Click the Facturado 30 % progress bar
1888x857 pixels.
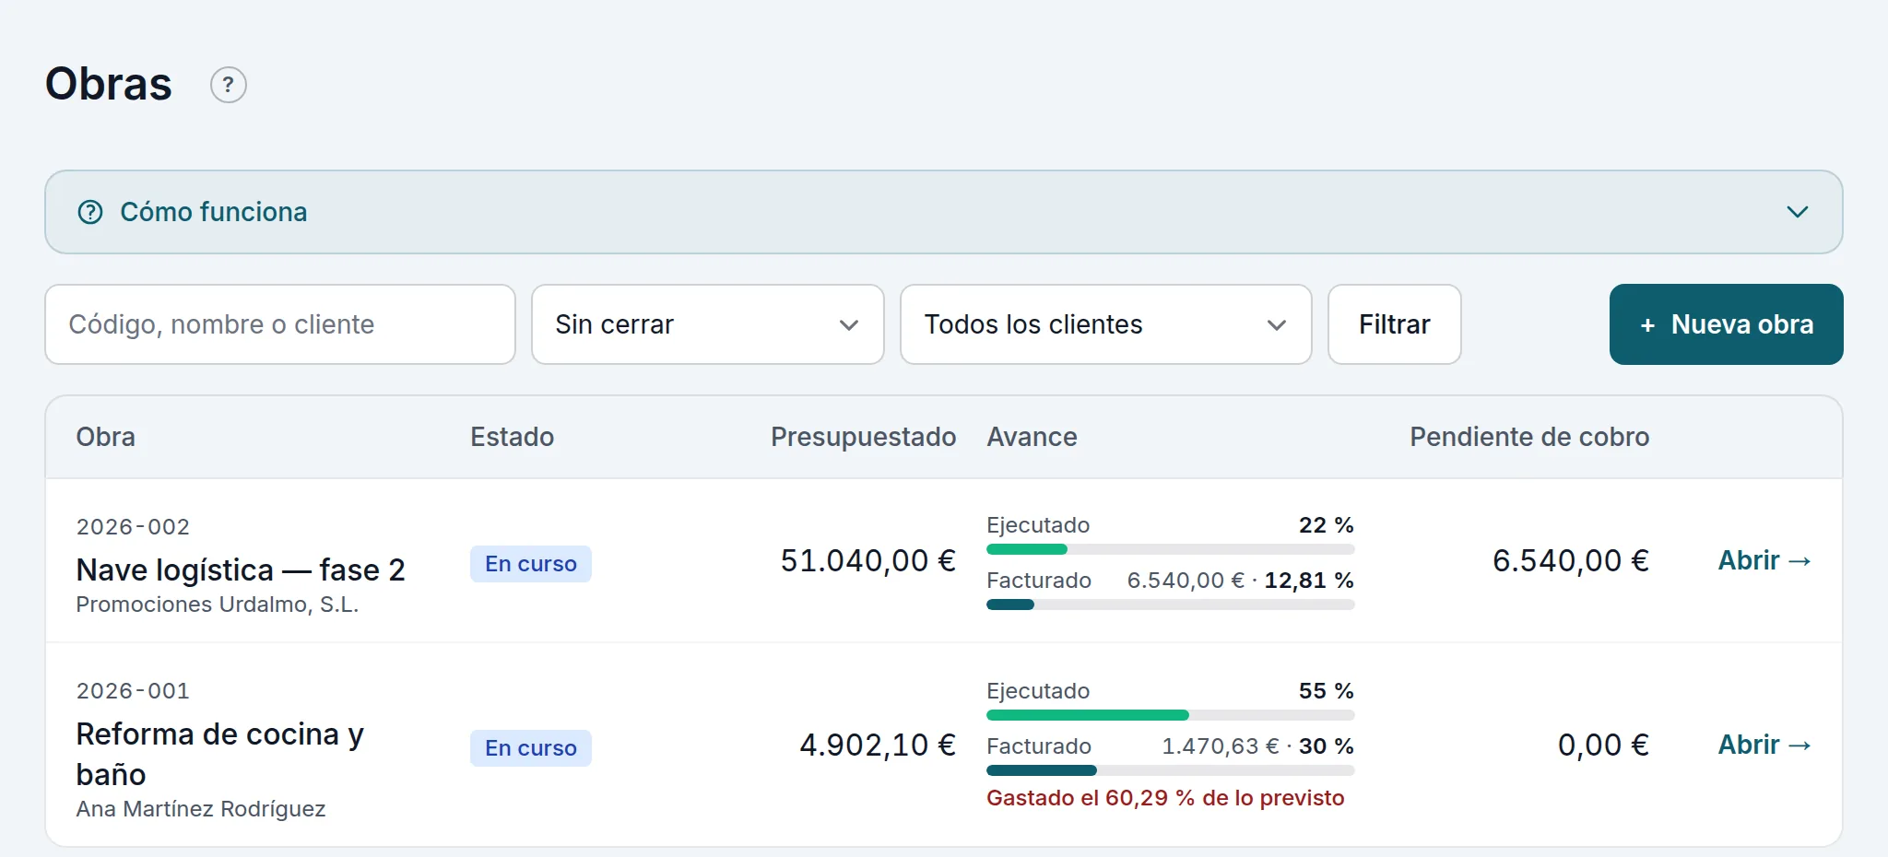click(1171, 770)
